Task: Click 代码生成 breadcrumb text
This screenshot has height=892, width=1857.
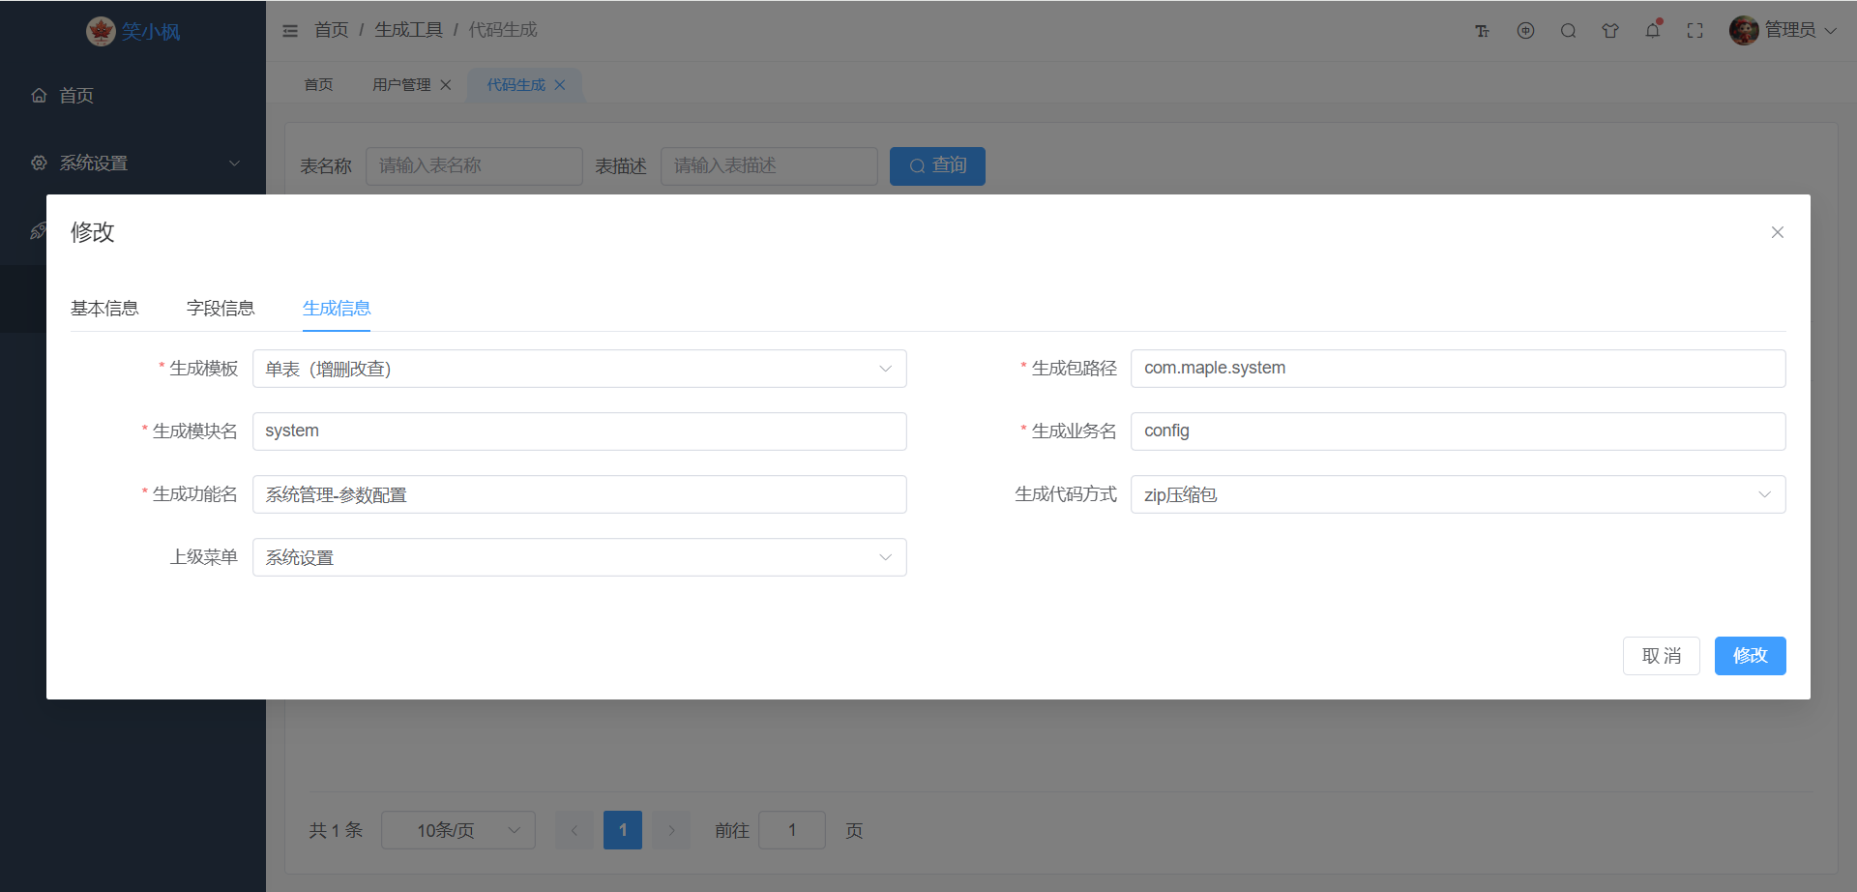Action: click(x=503, y=30)
